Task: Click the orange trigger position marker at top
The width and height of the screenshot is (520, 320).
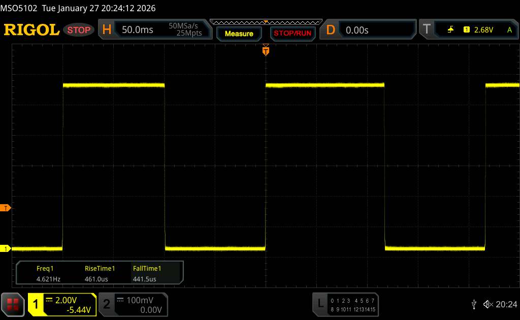Action: (x=265, y=50)
